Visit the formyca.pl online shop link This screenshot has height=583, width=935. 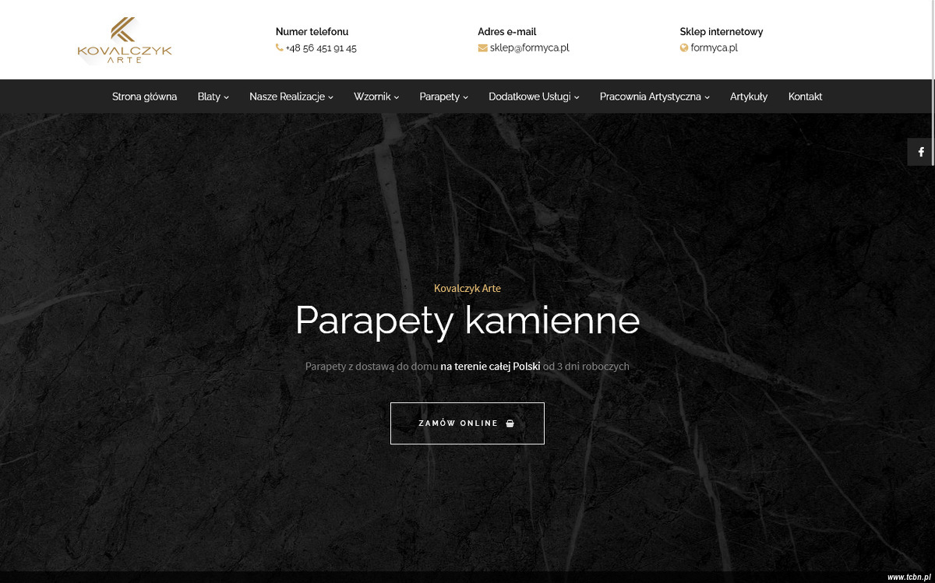pyautogui.click(x=714, y=47)
